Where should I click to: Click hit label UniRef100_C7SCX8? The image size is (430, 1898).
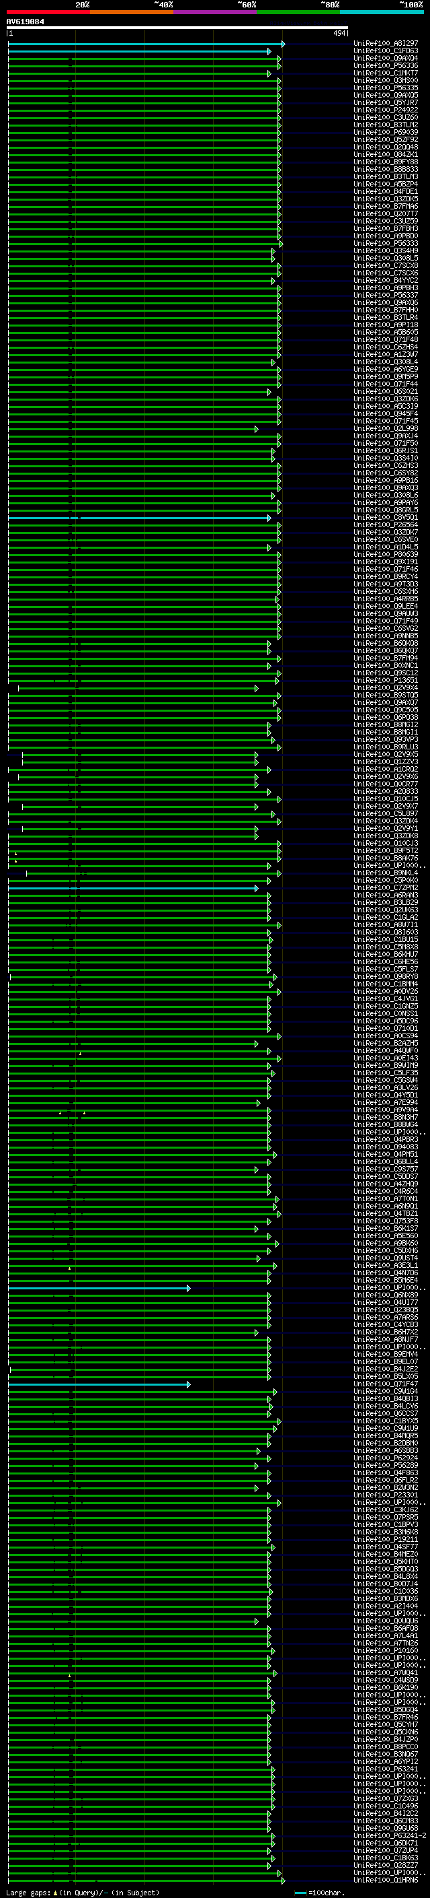[x=386, y=265]
